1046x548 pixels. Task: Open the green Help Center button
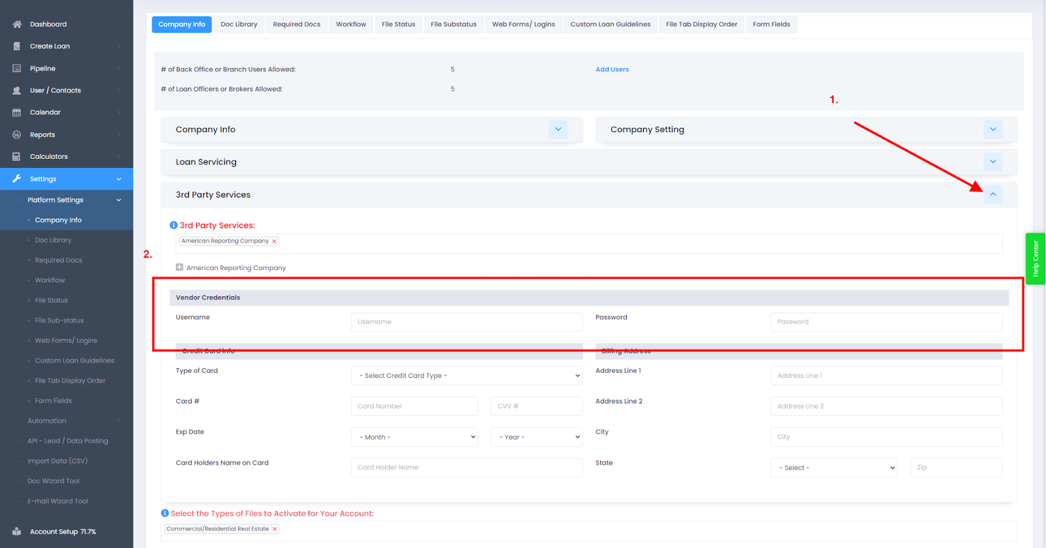(x=1036, y=259)
